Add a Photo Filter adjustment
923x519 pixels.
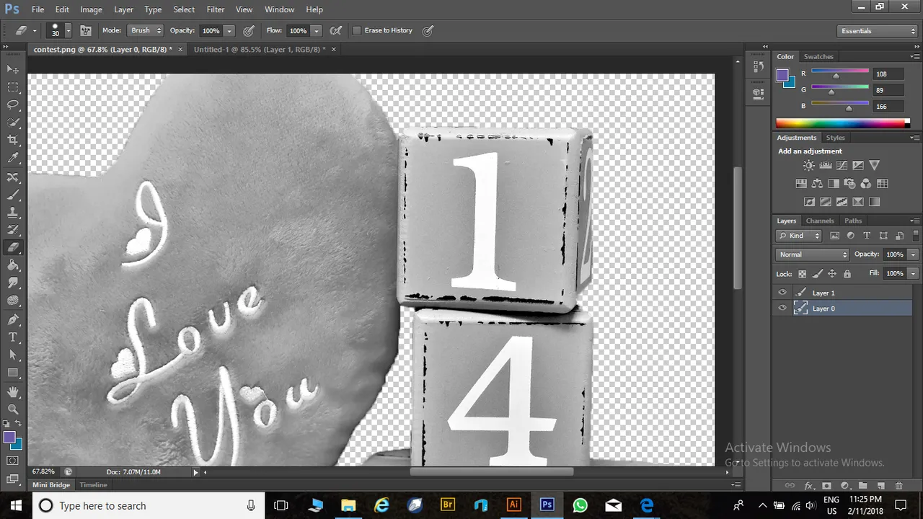pyautogui.click(x=849, y=184)
